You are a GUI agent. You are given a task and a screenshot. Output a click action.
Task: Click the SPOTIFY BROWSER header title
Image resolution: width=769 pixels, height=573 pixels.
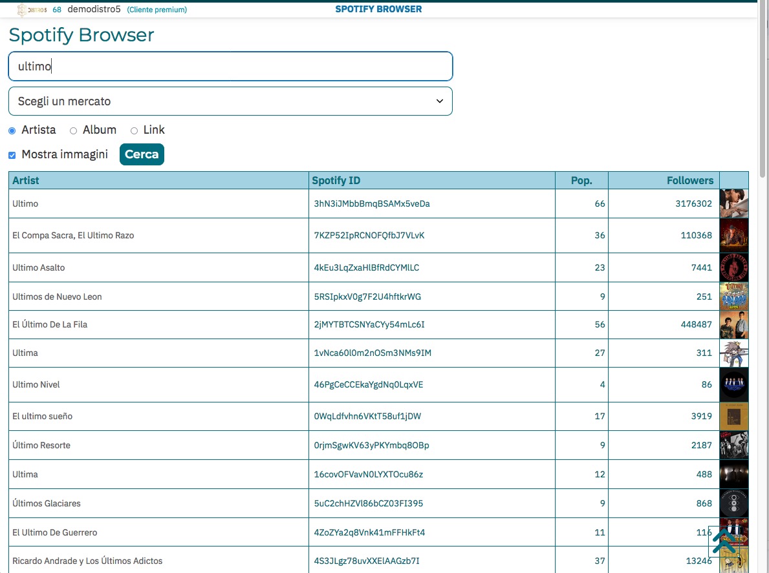[378, 9]
